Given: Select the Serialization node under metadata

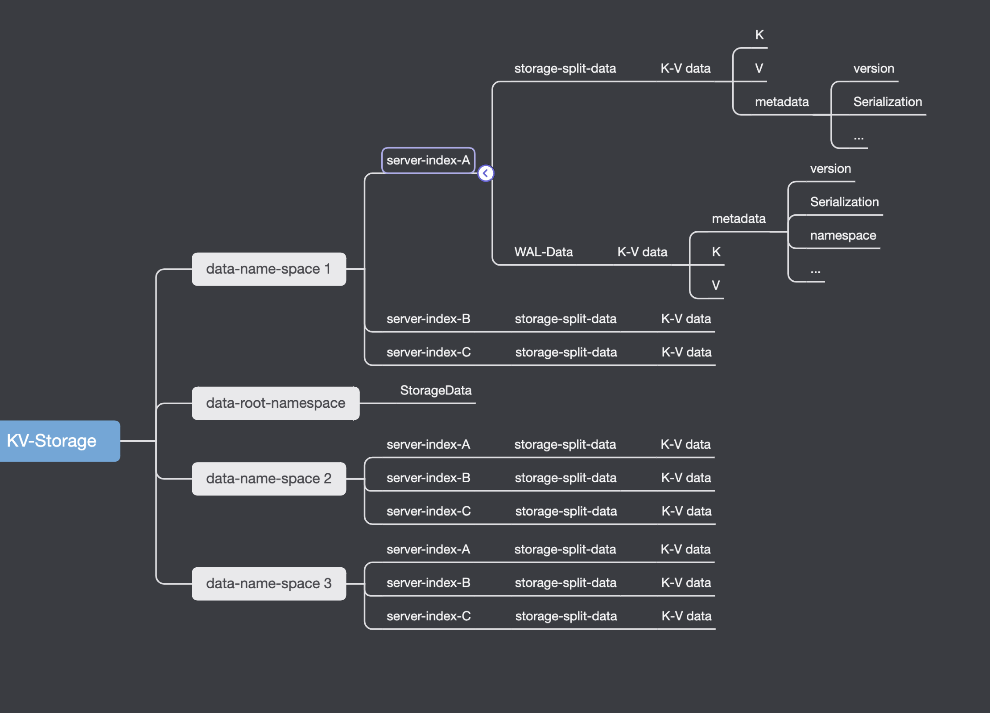Looking at the screenshot, I should tap(843, 201).
